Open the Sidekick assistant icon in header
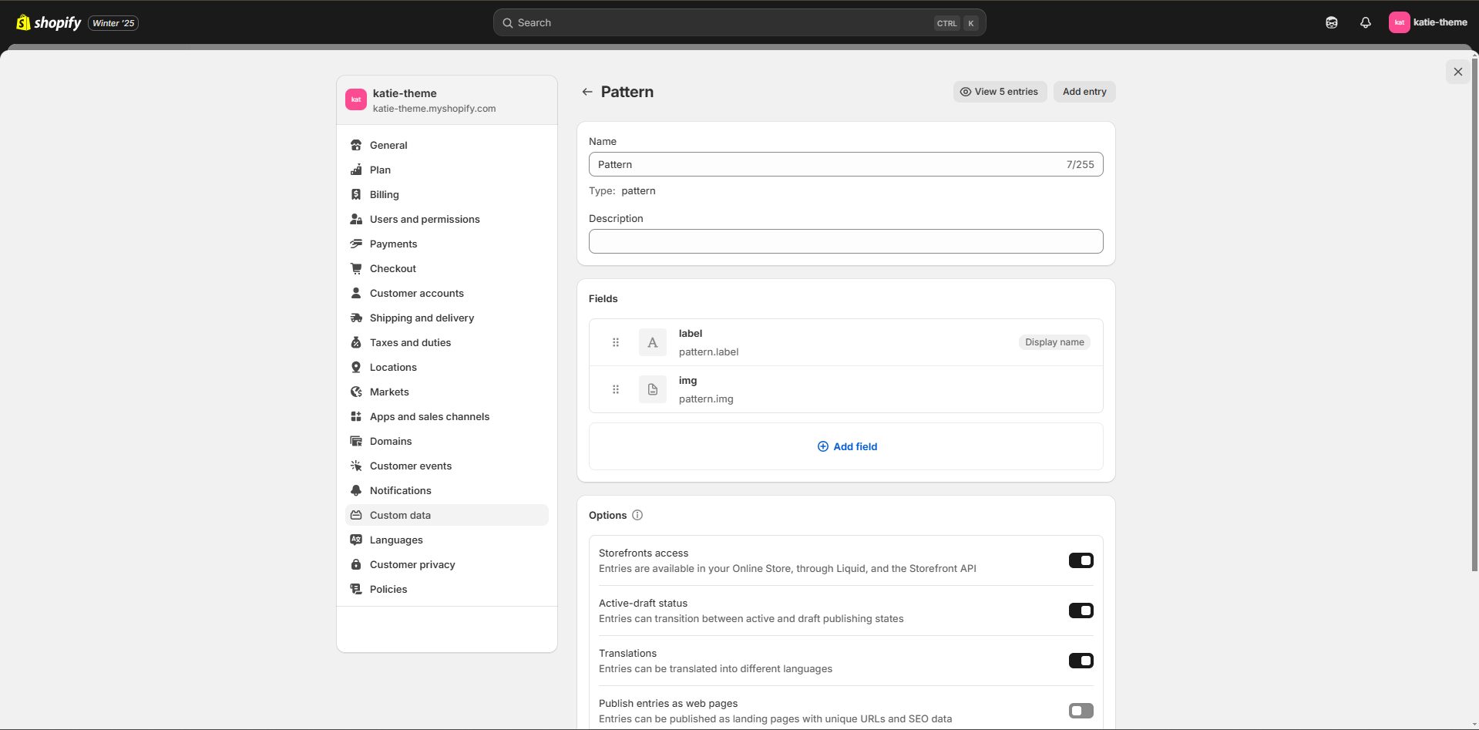1479x730 pixels. pos(1331,22)
